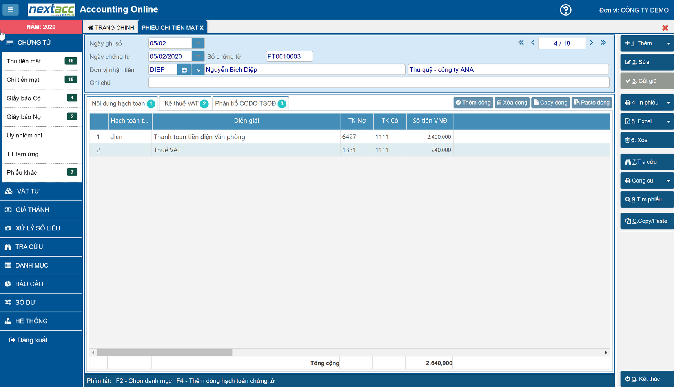Click the Ghi chú note input field
Image resolution: width=674 pixels, height=387 pixels.
[379, 83]
